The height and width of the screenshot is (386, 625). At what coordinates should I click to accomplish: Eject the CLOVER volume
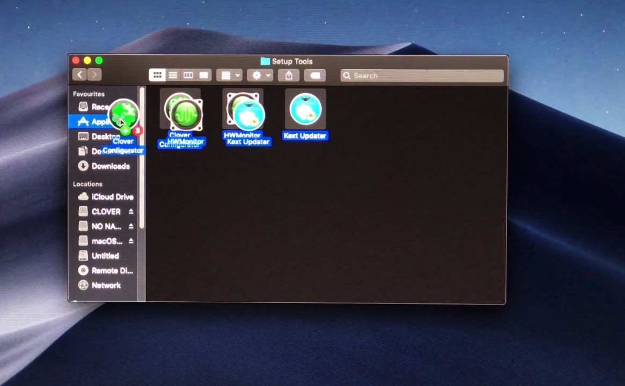131,212
